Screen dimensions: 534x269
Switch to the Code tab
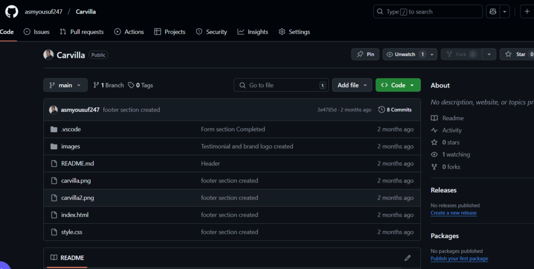pyautogui.click(x=7, y=32)
